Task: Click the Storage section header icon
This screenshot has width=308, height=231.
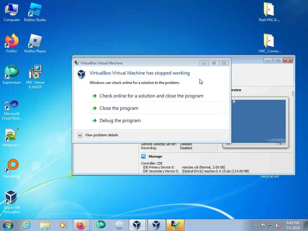Action: pyautogui.click(x=143, y=156)
